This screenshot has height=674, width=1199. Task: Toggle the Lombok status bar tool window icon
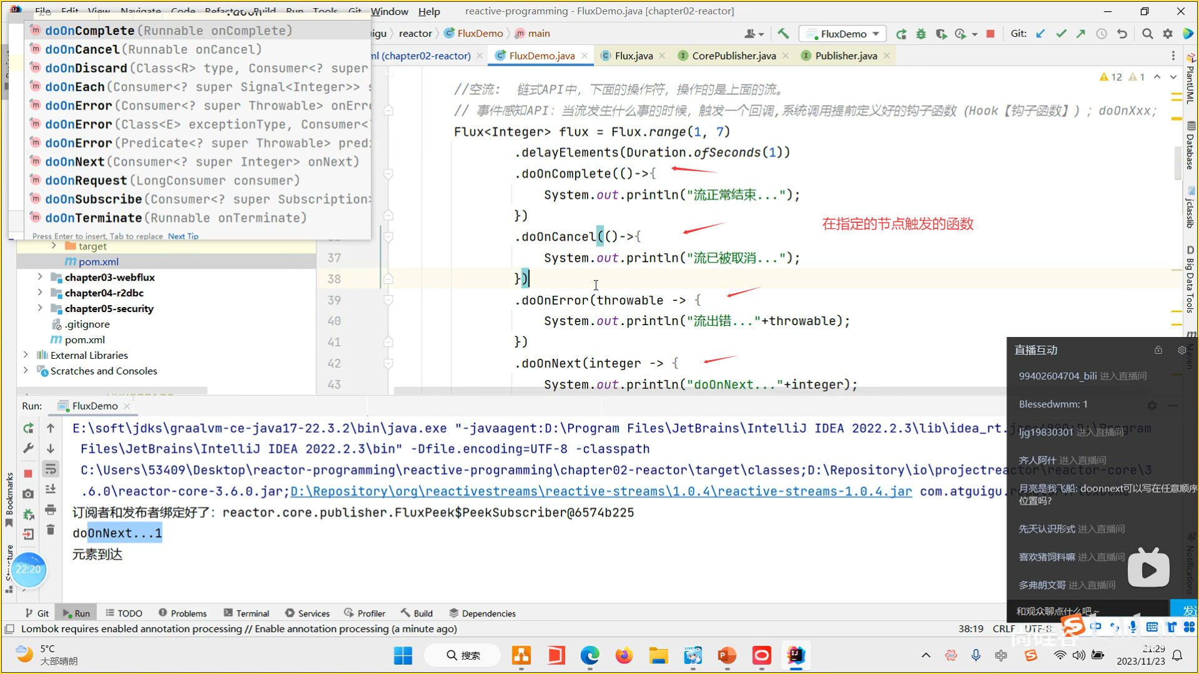pyautogui.click(x=9, y=629)
